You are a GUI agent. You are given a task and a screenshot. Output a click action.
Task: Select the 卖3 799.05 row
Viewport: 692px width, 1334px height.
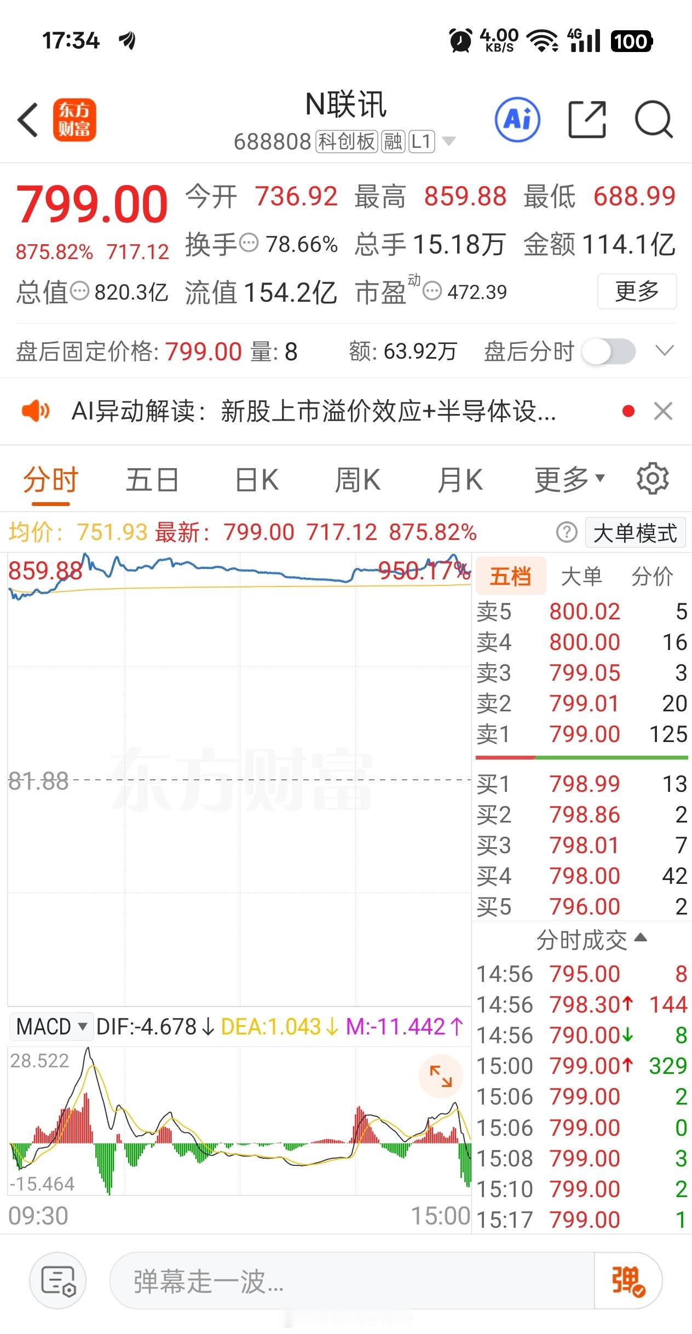click(581, 672)
